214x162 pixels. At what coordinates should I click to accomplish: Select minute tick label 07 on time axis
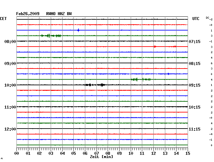96,153
